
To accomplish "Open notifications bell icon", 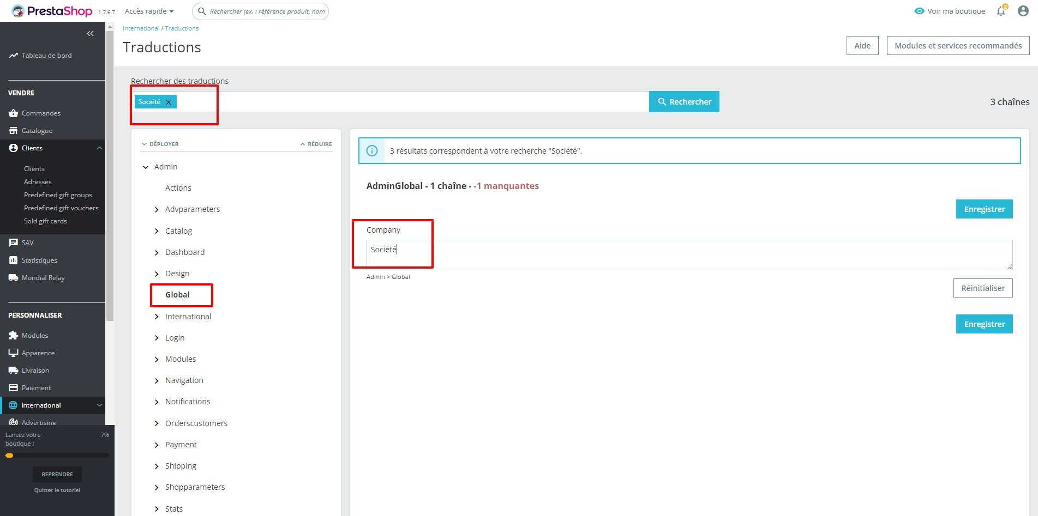I will pyautogui.click(x=1001, y=11).
